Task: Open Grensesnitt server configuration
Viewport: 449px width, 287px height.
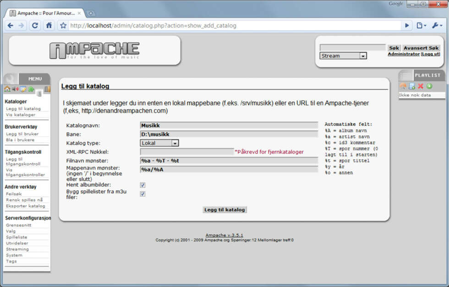Action: 19,225
